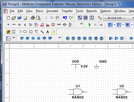Click the Pause simulation button
The width and height of the screenshot is (134, 102).
pyautogui.click(x=95, y=25)
